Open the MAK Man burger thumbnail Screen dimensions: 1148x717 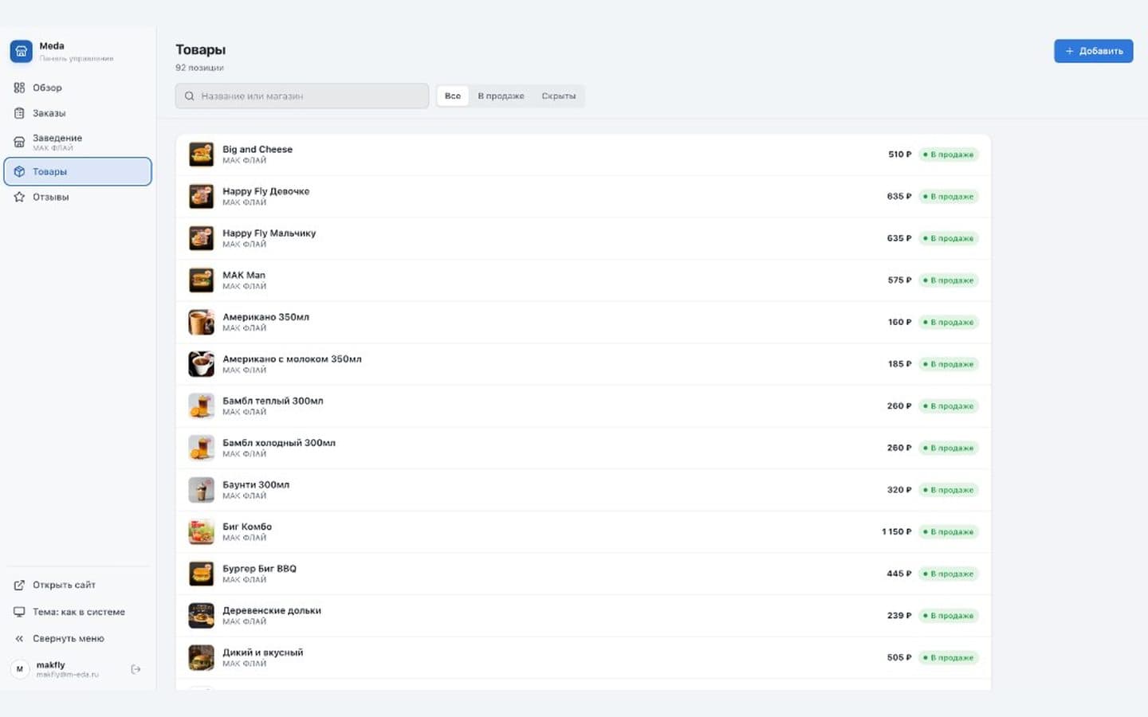pos(201,280)
